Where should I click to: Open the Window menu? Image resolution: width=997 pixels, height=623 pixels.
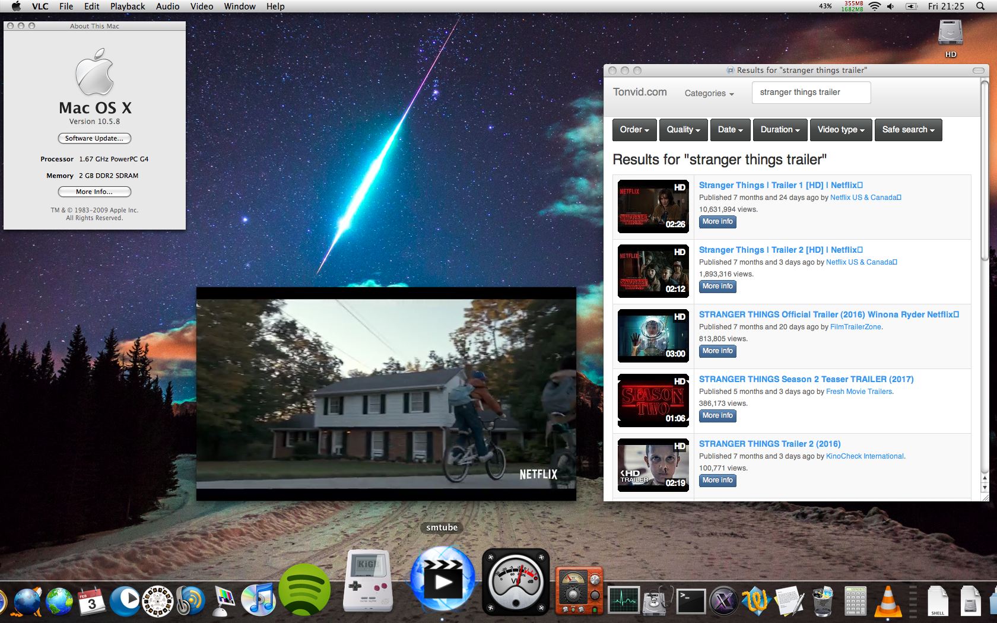pos(240,6)
